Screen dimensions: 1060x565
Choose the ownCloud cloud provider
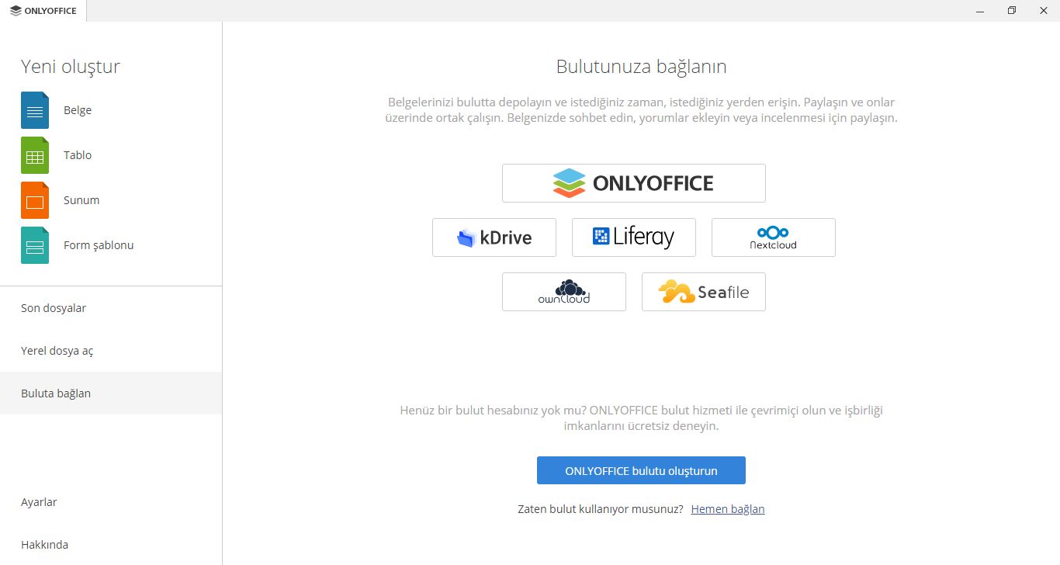click(564, 292)
